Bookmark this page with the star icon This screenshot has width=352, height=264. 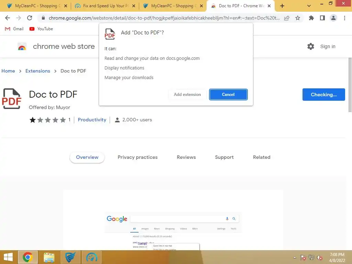point(298,18)
